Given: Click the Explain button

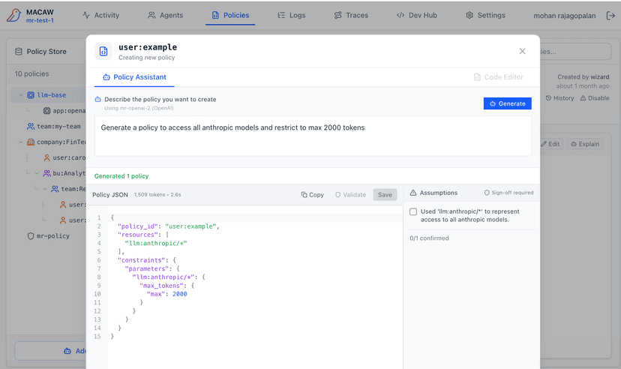Looking at the screenshot, I should tap(585, 144).
